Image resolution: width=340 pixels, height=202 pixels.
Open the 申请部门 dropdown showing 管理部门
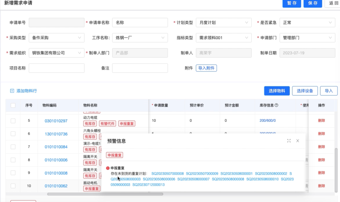tap(307, 37)
